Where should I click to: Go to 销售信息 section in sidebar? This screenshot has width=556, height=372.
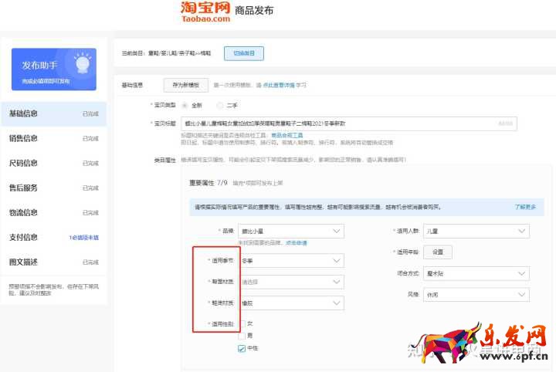click(x=23, y=138)
